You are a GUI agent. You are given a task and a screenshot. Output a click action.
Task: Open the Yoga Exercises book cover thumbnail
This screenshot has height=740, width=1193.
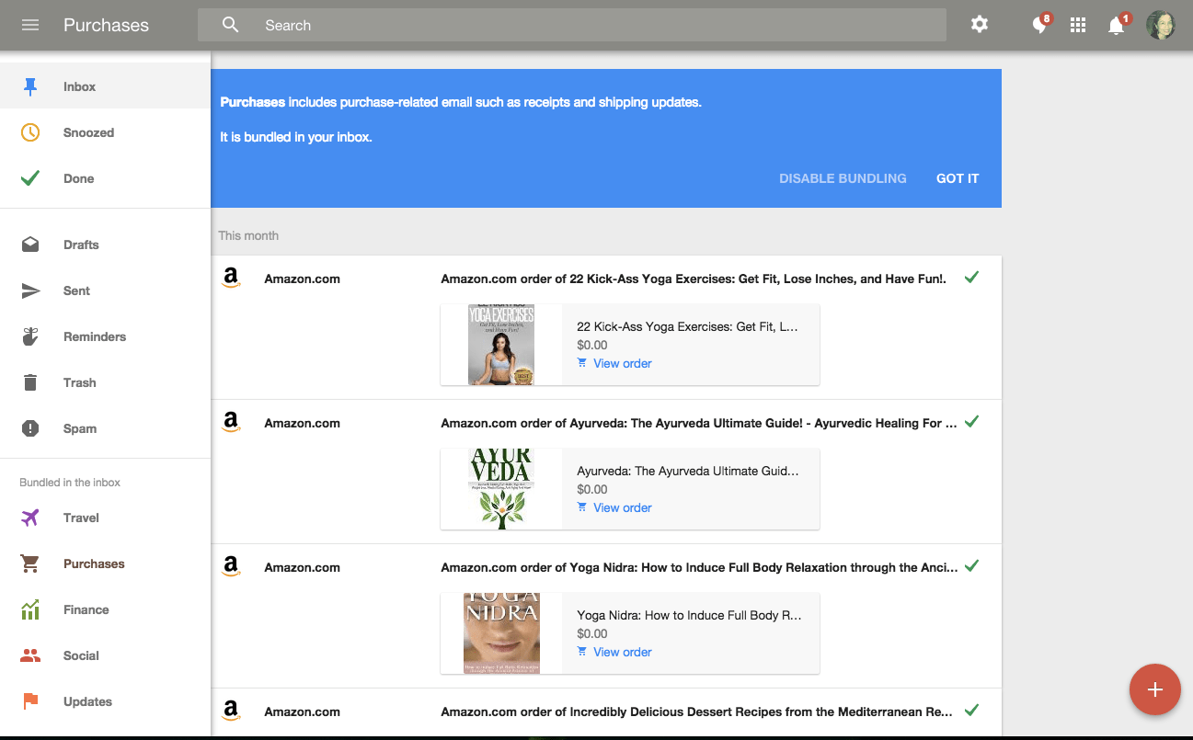(x=501, y=345)
